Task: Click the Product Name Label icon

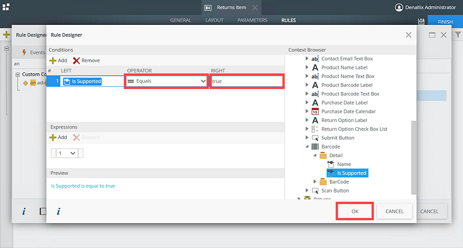Action: tap(315, 68)
